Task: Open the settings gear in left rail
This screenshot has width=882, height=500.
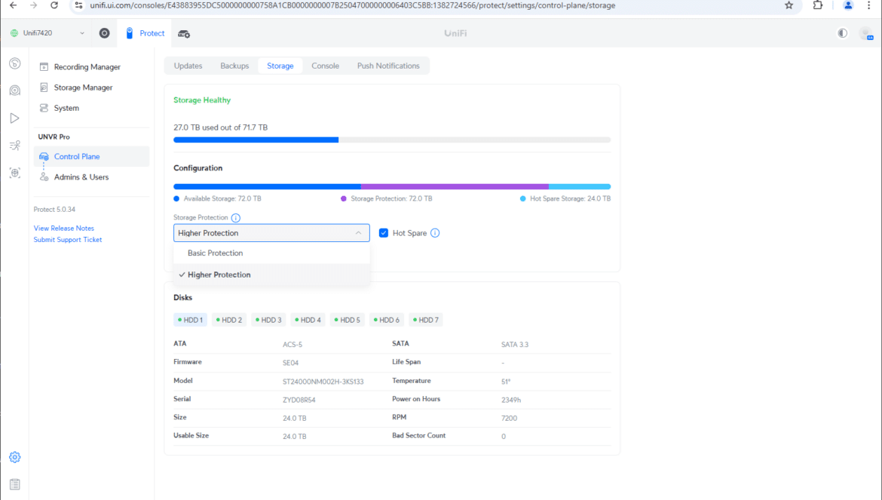Action: (x=15, y=457)
